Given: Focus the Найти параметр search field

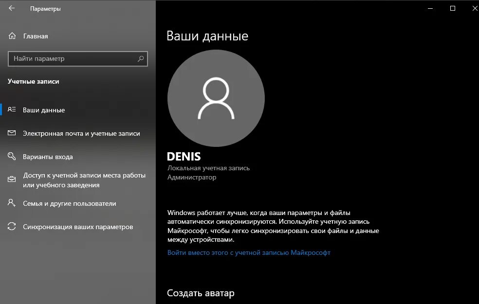Looking at the screenshot, I should click(x=77, y=58).
